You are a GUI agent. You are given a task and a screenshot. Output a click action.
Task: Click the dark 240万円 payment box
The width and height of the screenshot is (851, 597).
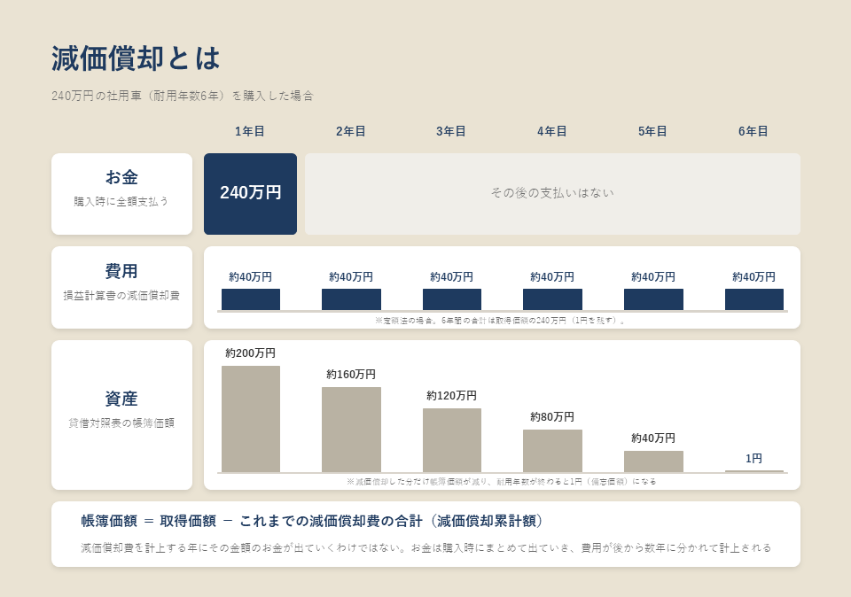click(250, 194)
